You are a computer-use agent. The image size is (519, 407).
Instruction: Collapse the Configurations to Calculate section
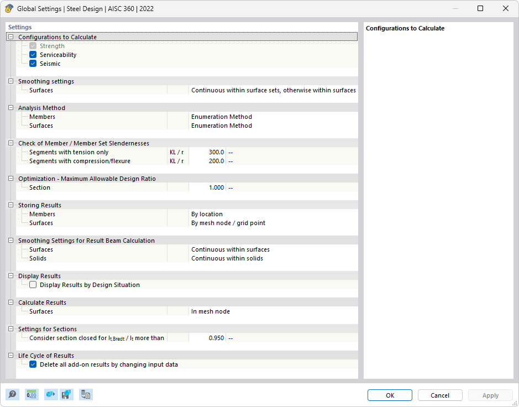10,36
